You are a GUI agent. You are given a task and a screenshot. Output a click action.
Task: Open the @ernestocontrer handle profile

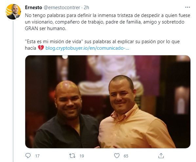[x=62, y=8]
